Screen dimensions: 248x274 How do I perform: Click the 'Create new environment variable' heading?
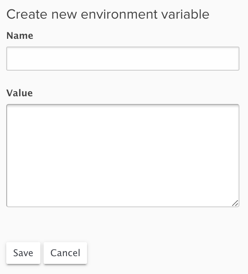point(108,14)
